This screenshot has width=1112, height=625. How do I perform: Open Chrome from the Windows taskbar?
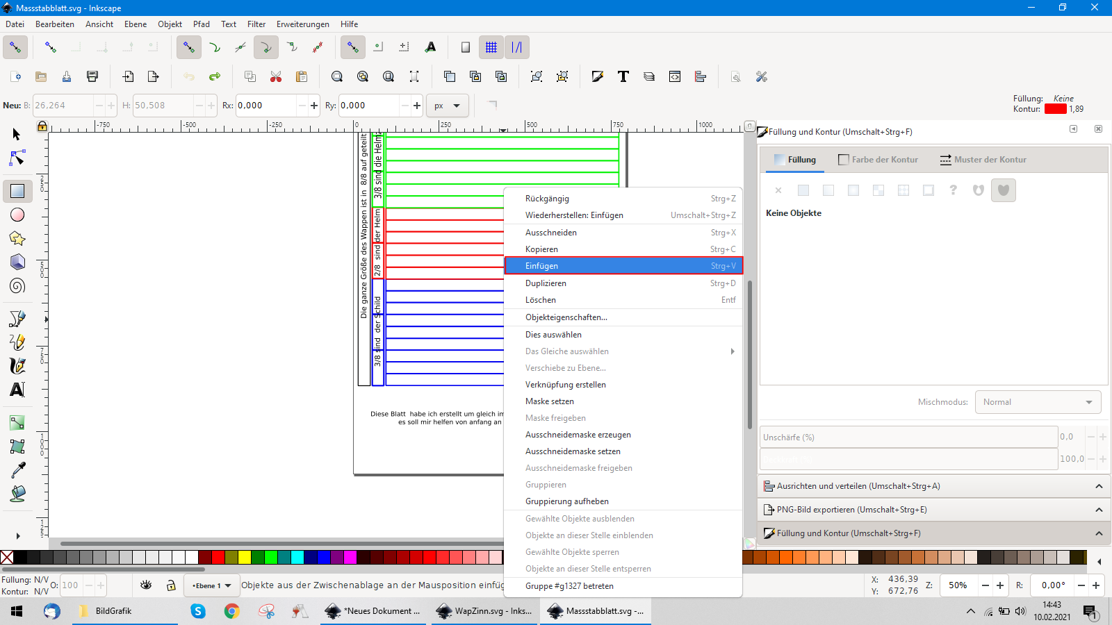click(x=232, y=611)
